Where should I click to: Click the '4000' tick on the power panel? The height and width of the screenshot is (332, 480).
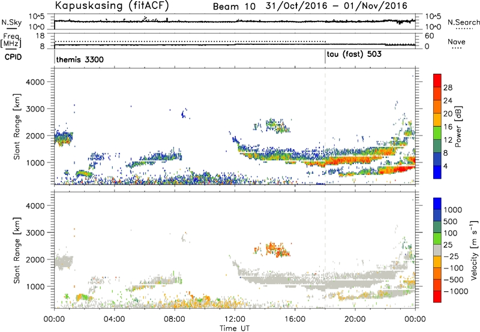click(x=35, y=82)
